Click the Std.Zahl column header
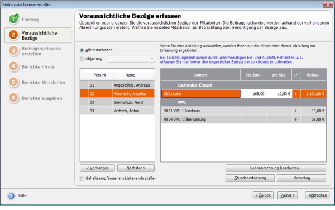The height and width of the screenshot is (210, 335). click(253, 75)
